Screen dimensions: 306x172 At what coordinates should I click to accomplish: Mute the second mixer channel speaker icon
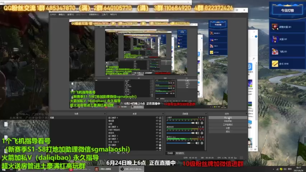point(197,133)
